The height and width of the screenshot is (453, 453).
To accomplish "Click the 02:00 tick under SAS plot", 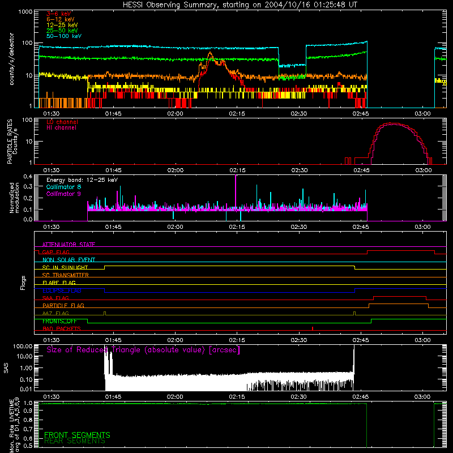I will 175,397.
